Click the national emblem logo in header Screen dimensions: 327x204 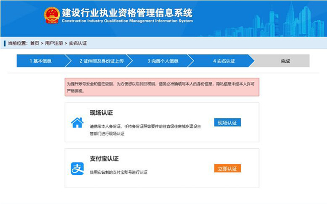coord(52,15)
